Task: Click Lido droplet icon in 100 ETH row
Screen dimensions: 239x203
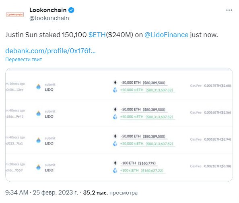Action: tap(38, 167)
